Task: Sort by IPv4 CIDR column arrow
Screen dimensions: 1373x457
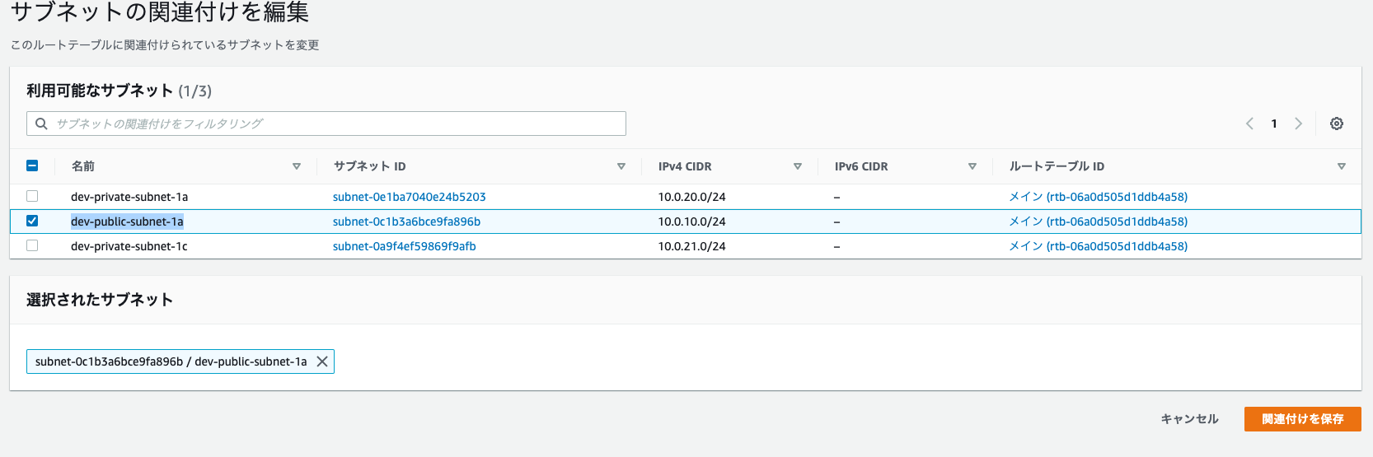Action: pos(798,166)
